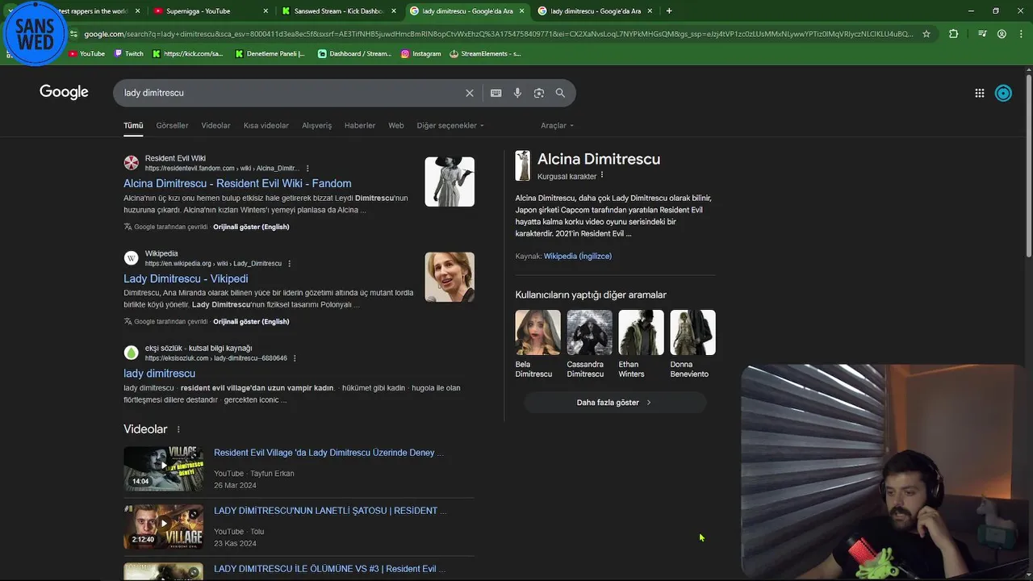The width and height of the screenshot is (1033, 581).
Task: Open the https://kick.com/sa... bookmark
Action: [188, 53]
